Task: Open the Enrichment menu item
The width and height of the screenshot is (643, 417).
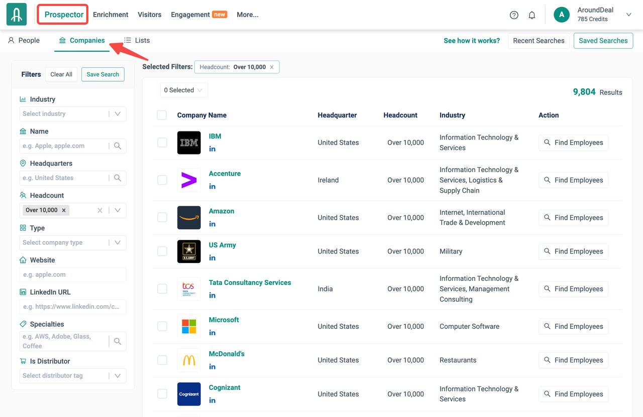Action: tap(111, 15)
